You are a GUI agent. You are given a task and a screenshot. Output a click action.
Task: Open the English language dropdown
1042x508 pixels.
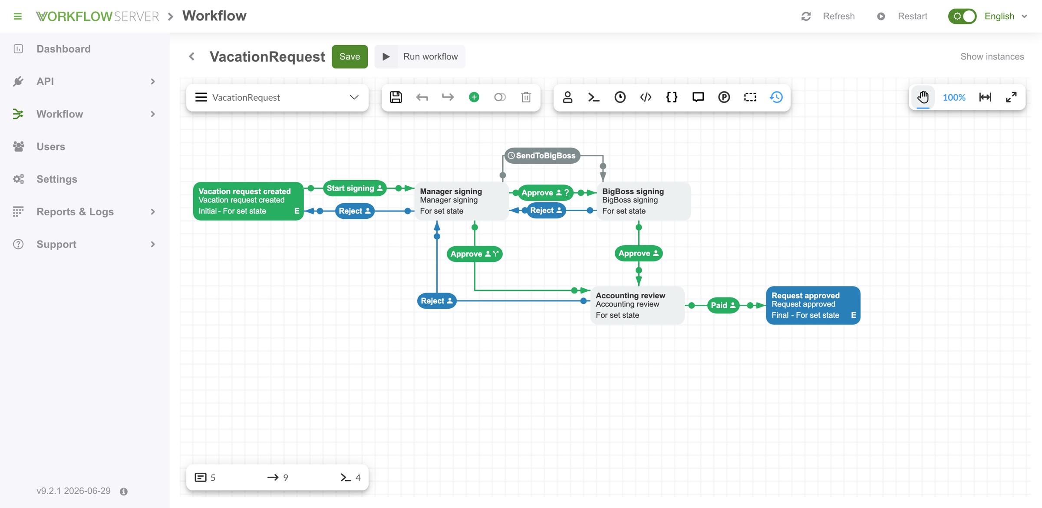(1006, 16)
